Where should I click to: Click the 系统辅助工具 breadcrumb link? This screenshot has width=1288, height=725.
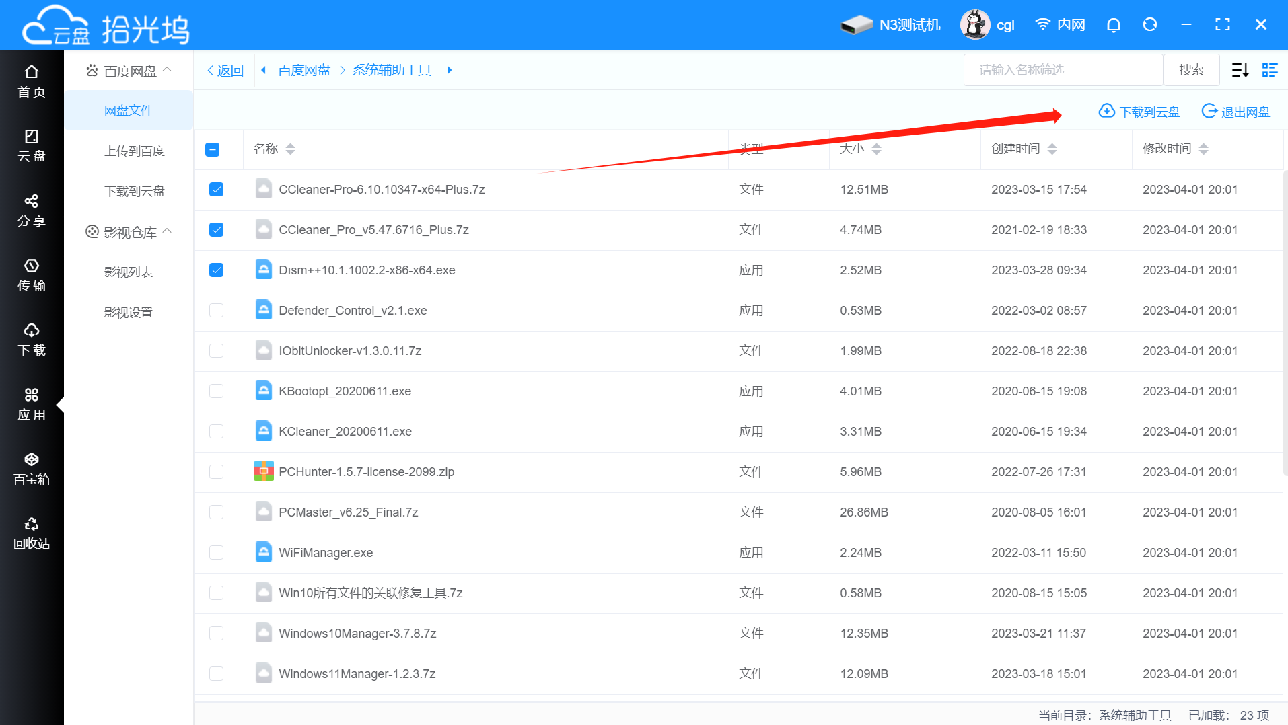[x=392, y=70]
